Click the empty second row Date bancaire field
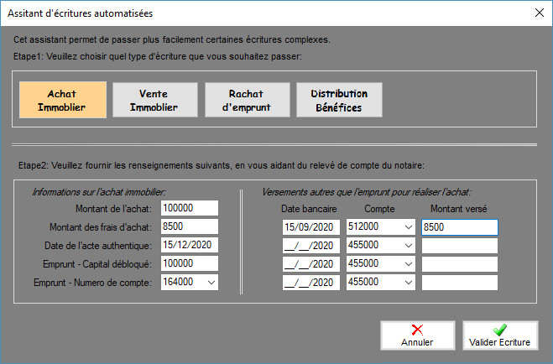The width and height of the screenshot is (553, 364). click(311, 246)
